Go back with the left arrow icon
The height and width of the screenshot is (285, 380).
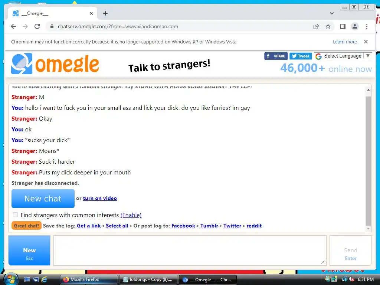tap(13, 26)
